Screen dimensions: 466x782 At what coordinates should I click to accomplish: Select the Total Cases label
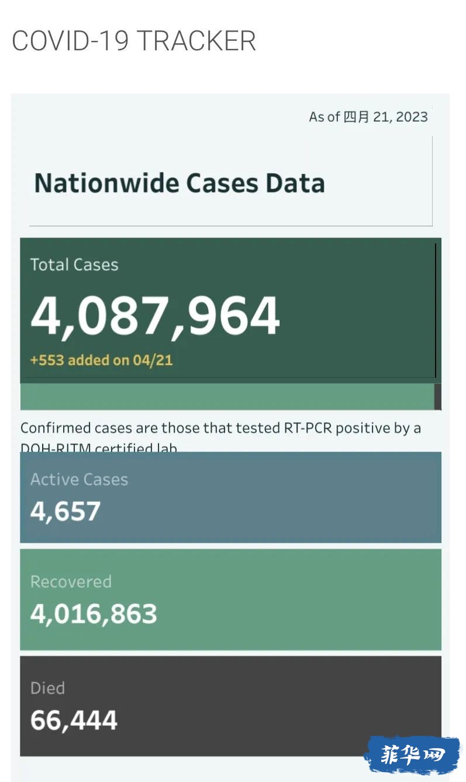(x=74, y=265)
